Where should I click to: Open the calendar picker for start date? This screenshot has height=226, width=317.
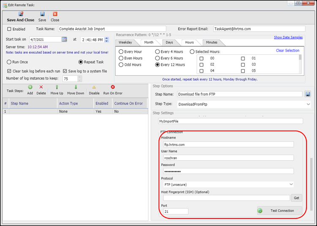tap(64, 39)
